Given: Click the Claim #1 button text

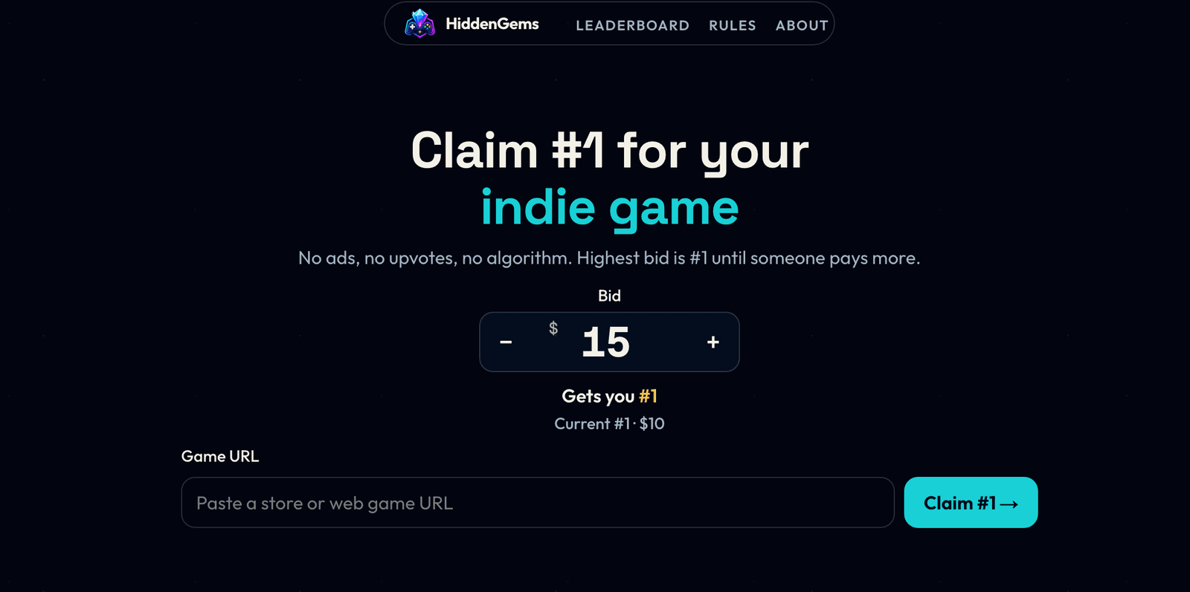Looking at the screenshot, I should [959, 503].
